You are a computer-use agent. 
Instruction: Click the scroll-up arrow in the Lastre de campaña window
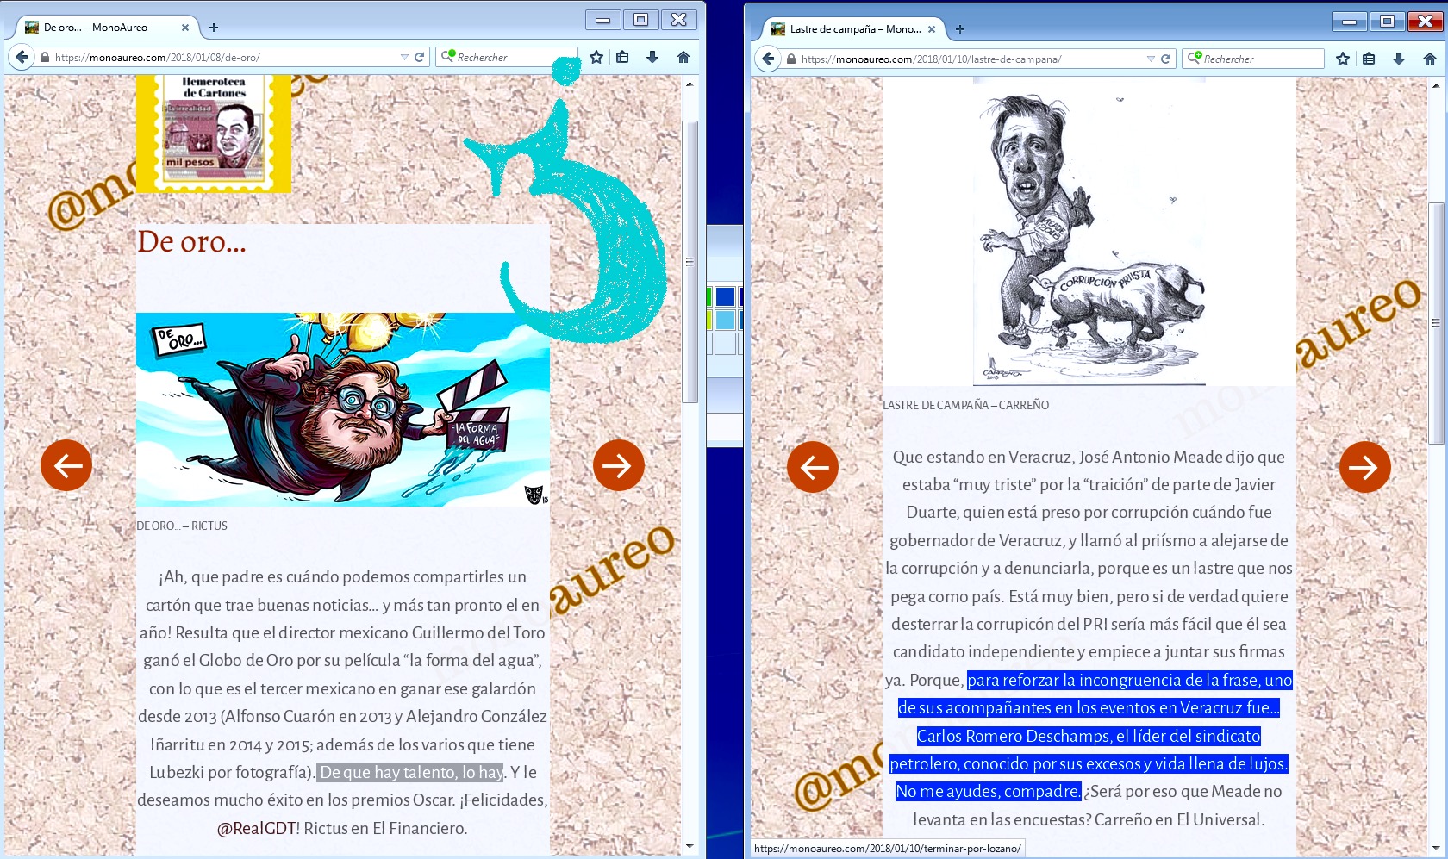1436,85
